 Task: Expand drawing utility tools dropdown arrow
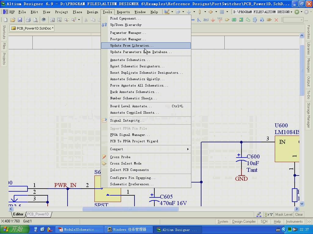(x=172, y=12)
